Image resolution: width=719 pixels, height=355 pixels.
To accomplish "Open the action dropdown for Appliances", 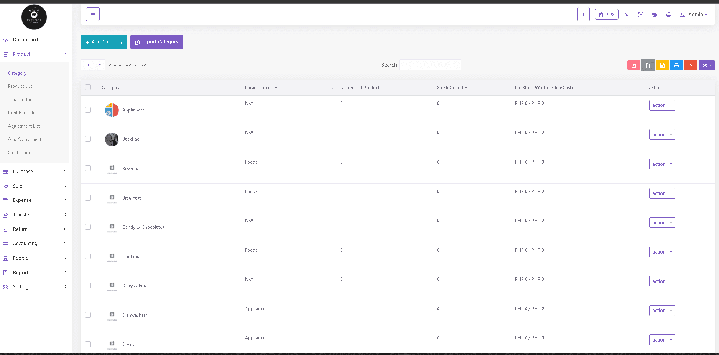I will click(662, 105).
